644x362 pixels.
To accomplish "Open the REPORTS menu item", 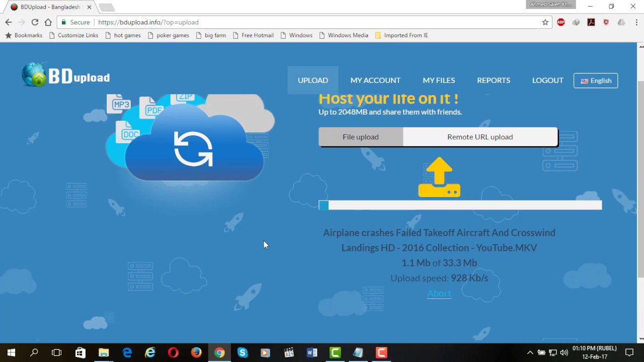I will tap(494, 80).
